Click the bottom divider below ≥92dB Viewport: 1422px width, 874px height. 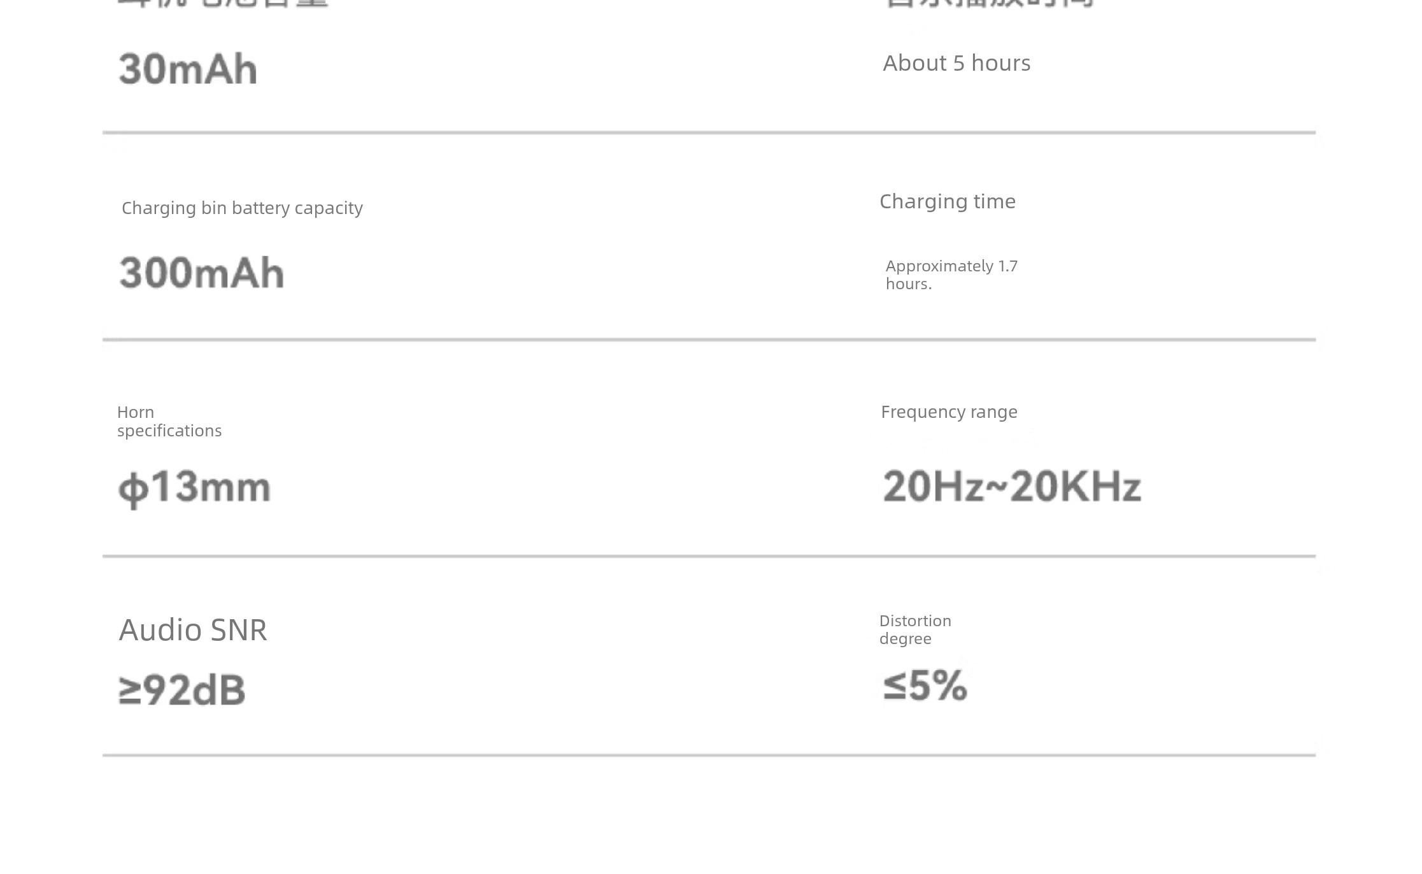[x=709, y=755]
